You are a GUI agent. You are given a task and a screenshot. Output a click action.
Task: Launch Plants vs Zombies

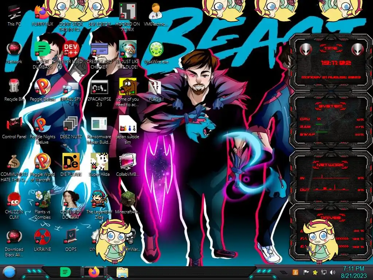(x=42, y=205)
